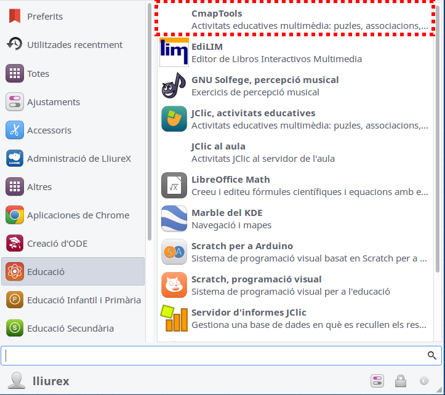
Task: Click the lock screen padlock icon
Action: [401, 381]
